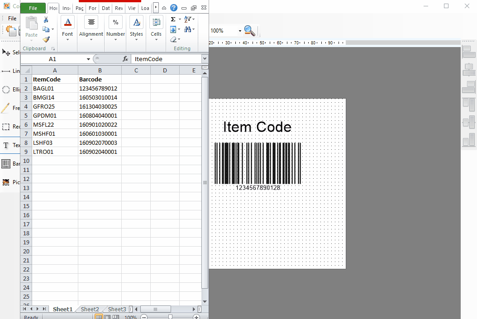Open the Number group button
Image resolution: width=477 pixels, height=319 pixels.
(x=115, y=29)
